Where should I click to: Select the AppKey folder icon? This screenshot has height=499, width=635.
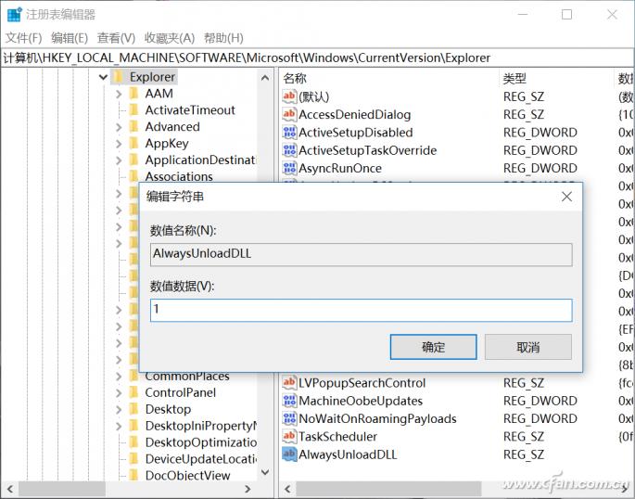pyautogui.click(x=133, y=144)
